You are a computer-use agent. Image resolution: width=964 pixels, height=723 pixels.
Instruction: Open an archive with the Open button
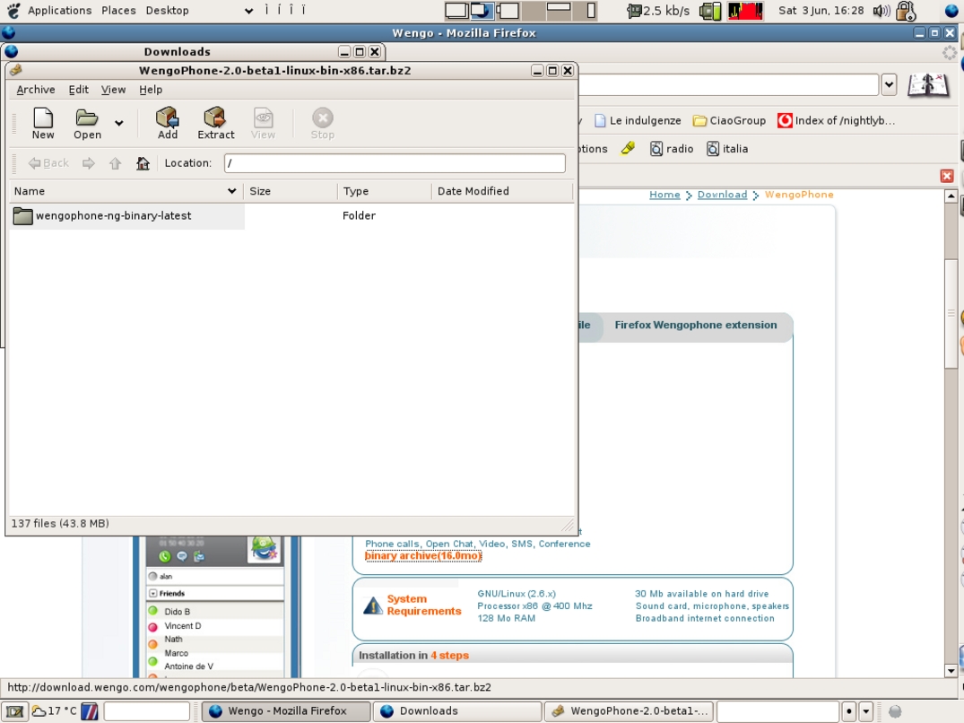tap(87, 123)
